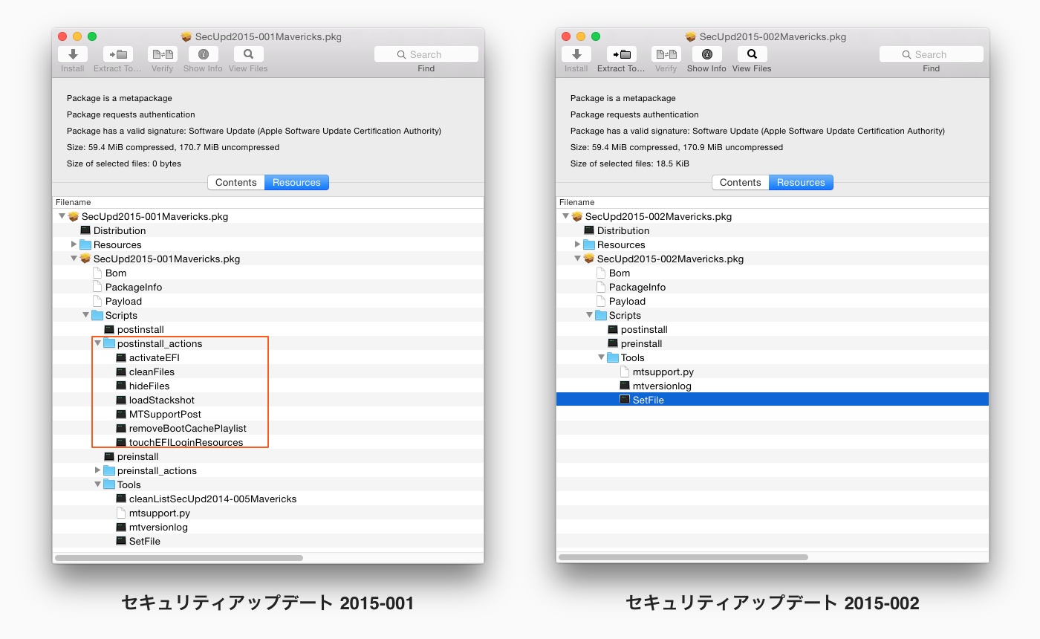The image size is (1040, 639).
Task: Select PackageInfo row in 2015-002 window
Action: pyautogui.click(x=773, y=287)
